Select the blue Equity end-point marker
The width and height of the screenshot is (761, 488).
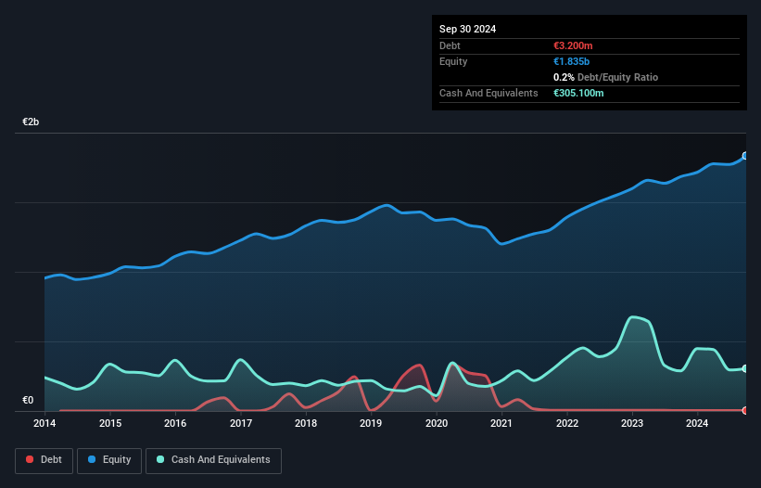(x=744, y=156)
